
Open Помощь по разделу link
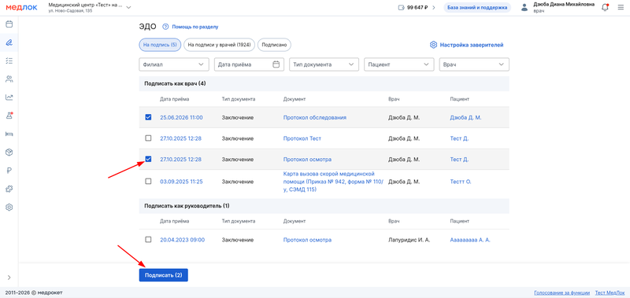click(195, 27)
